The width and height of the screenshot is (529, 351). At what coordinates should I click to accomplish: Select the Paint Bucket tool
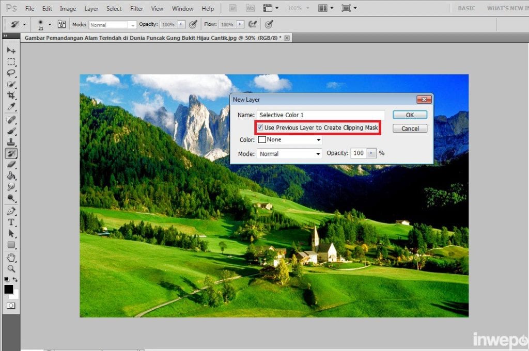point(11,176)
